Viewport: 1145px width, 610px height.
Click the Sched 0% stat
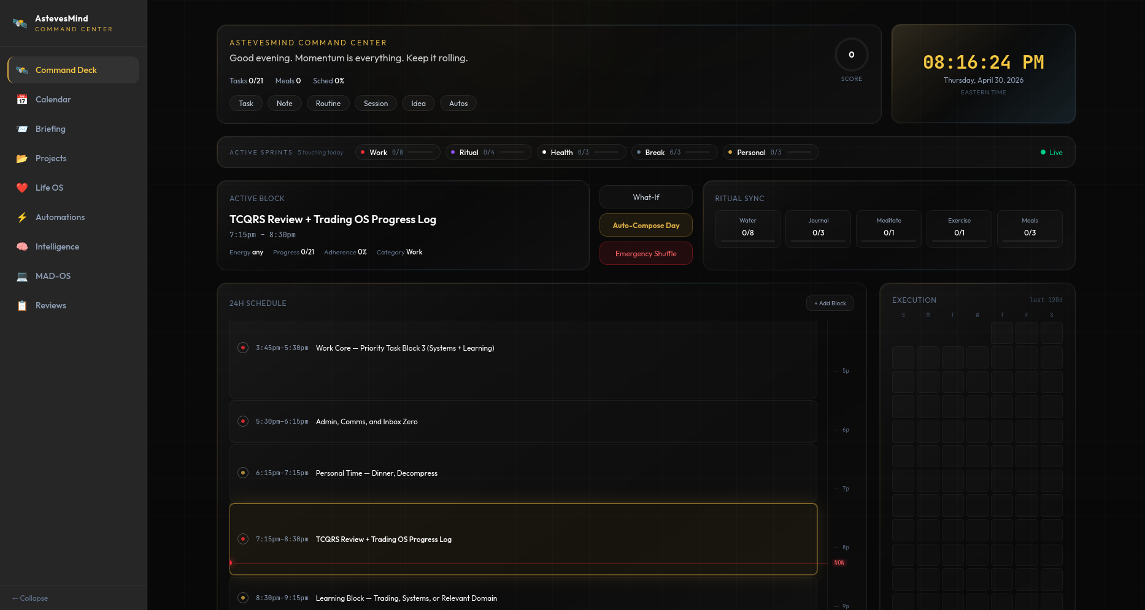[x=328, y=81]
